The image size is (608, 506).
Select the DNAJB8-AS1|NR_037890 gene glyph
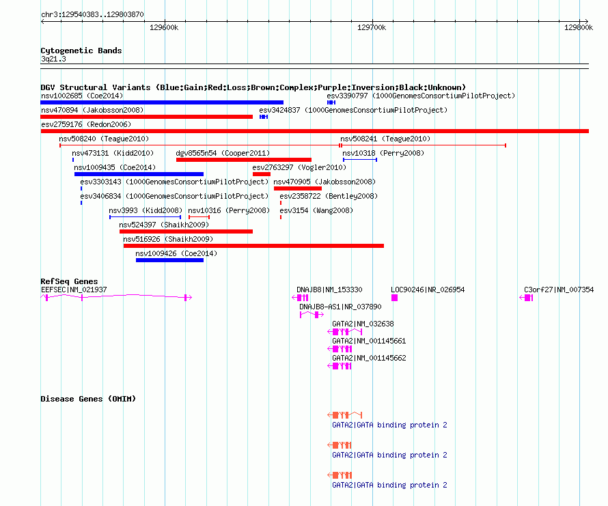click(312, 314)
